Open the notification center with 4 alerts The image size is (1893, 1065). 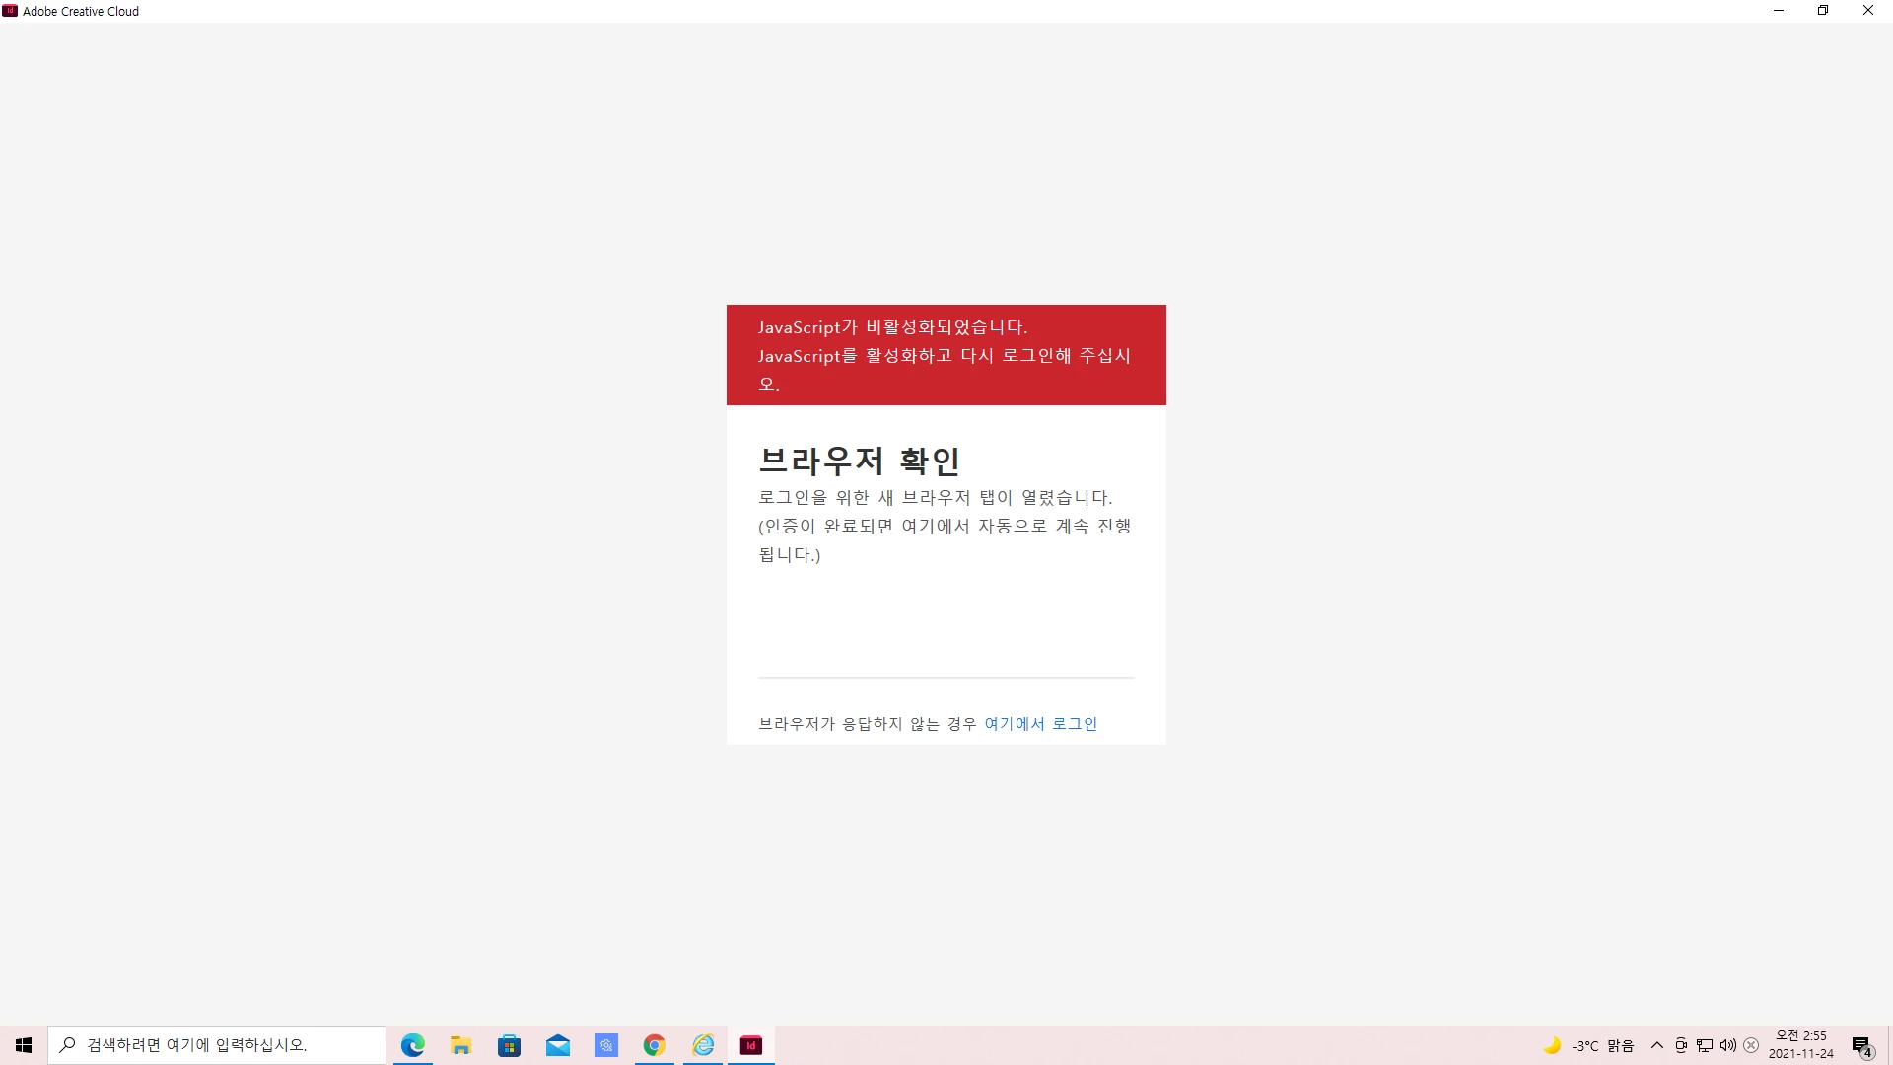point(1861,1045)
